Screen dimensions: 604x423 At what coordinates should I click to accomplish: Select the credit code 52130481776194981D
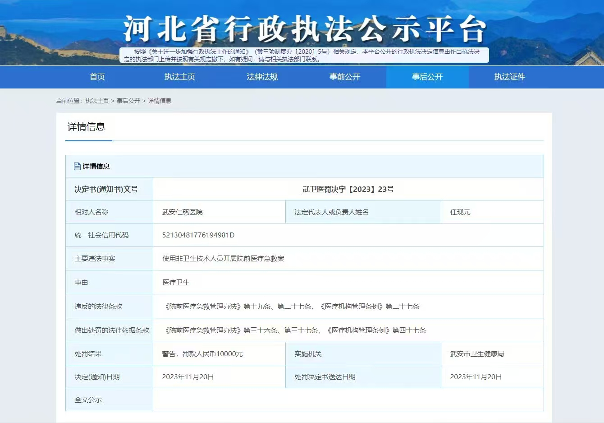[198, 235]
